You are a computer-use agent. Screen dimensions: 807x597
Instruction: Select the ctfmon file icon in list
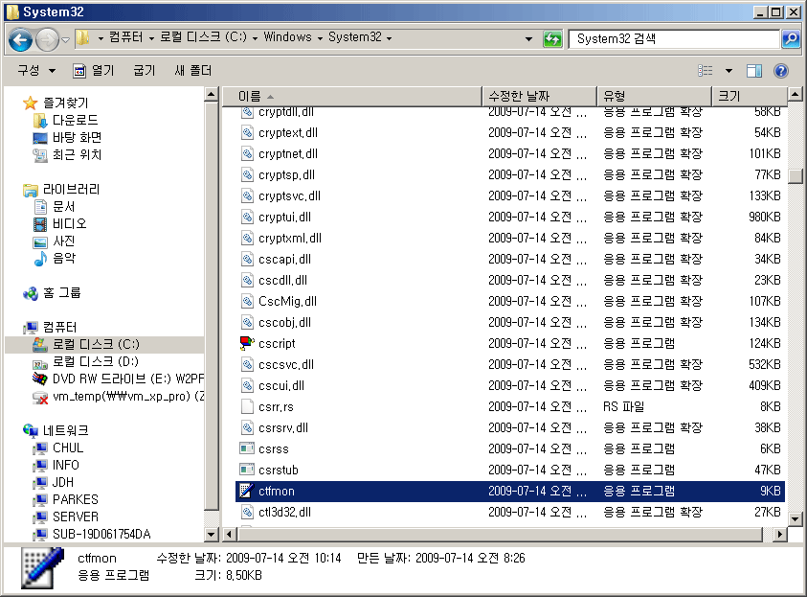click(x=247, y=491)
